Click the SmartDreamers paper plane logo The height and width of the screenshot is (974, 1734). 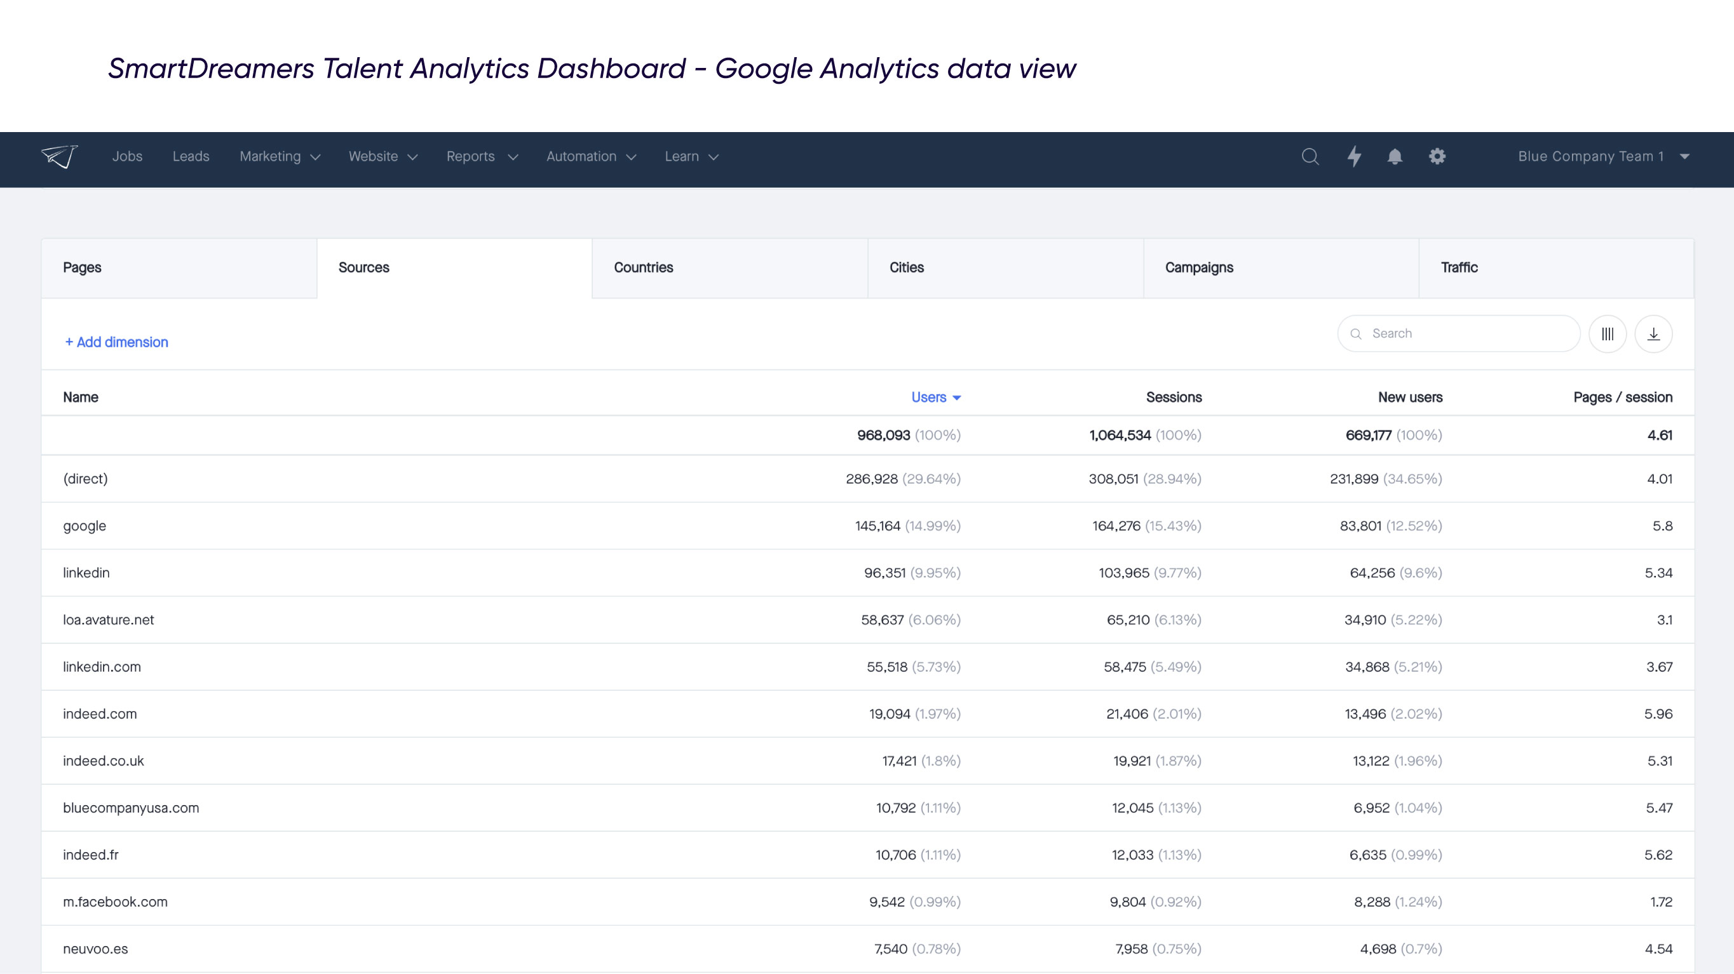click(59, 156)
